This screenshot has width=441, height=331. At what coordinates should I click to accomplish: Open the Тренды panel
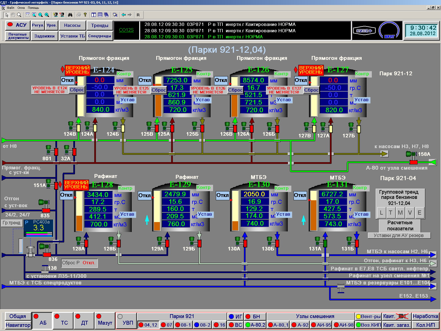[100, 25]
